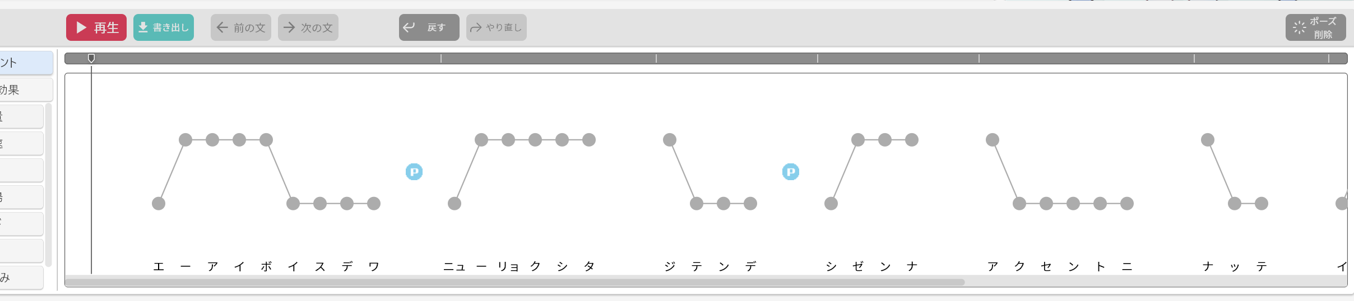The image size is (1354, 301).
Task: Toggle accent point above ア in エーアイ
Action: click(212, 140)
